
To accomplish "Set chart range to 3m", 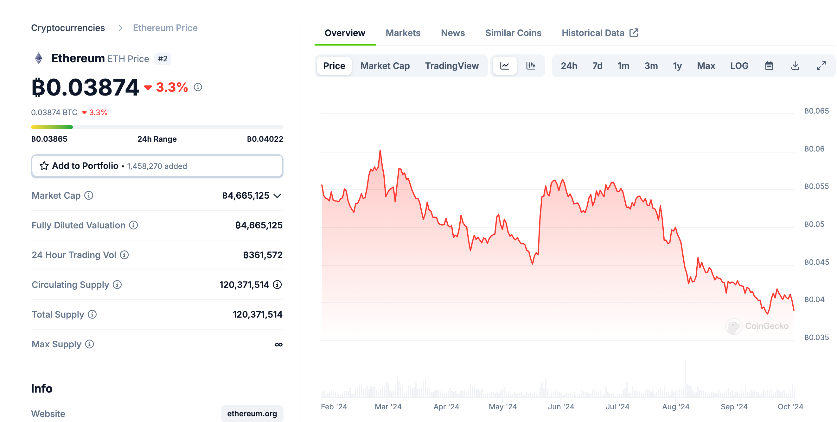I will click(651, 66).
